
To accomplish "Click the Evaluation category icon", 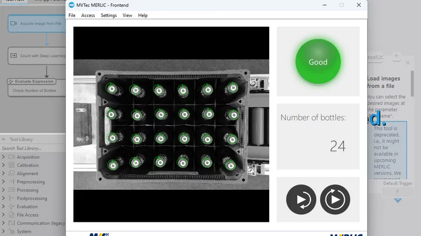I will coord(11,207).
